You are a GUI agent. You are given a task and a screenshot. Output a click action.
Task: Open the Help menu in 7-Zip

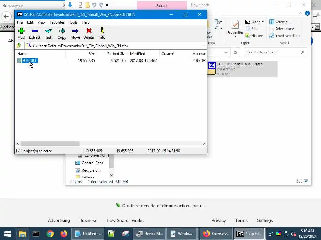pos(86,22)
